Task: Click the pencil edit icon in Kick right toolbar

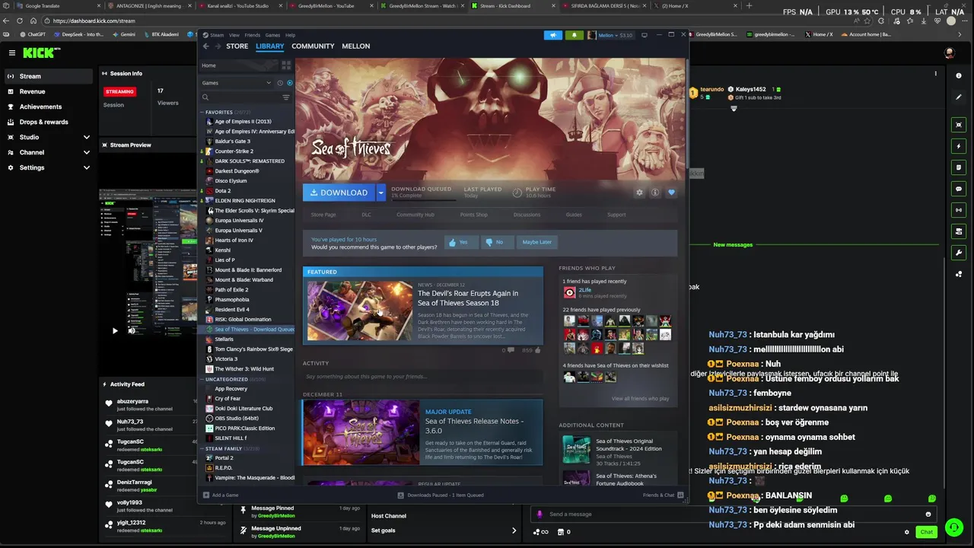Action: pos(959,97)
